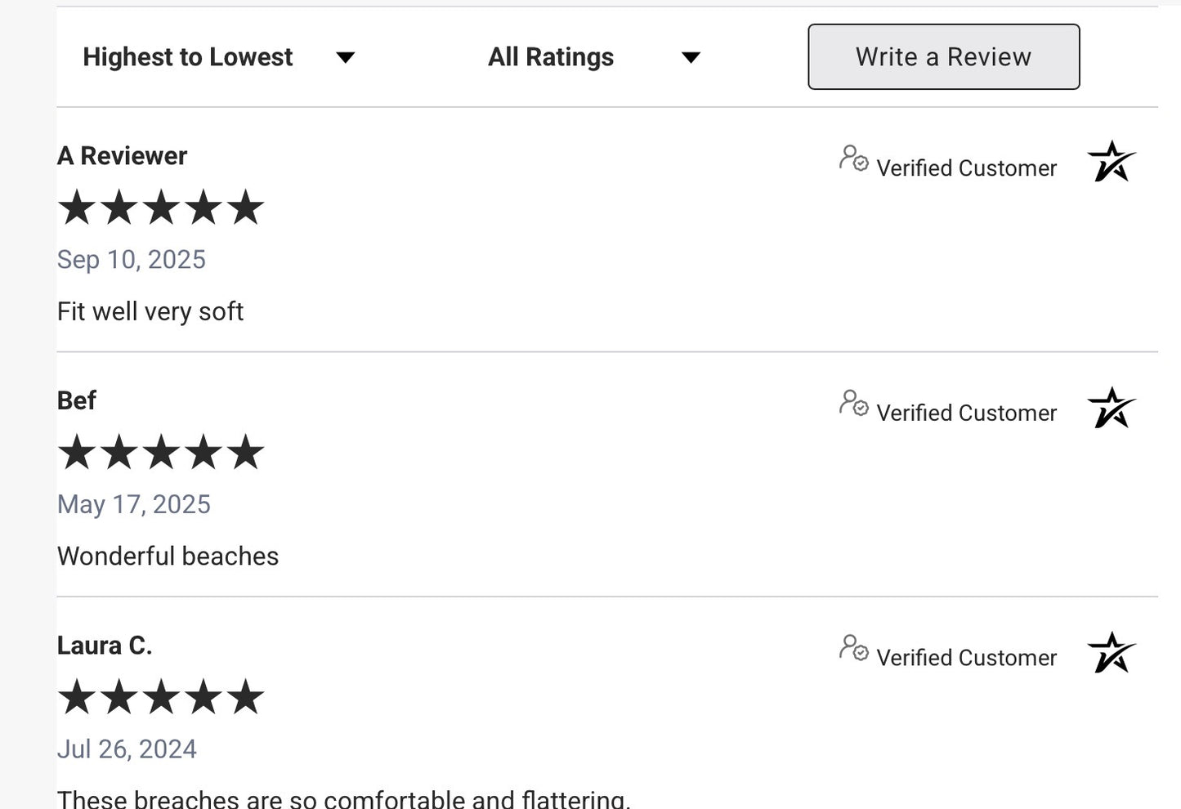Image resolution: width=1181 pixels, height=809 pixels.
Task: Click the review text Wonderful beaches
Action: point(168,556)
